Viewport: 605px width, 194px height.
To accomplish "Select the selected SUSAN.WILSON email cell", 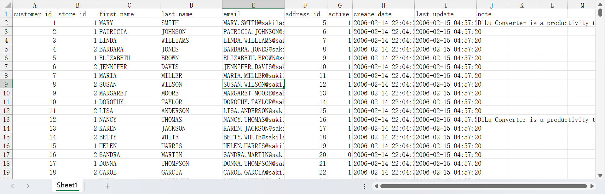I will coord(253,84).
